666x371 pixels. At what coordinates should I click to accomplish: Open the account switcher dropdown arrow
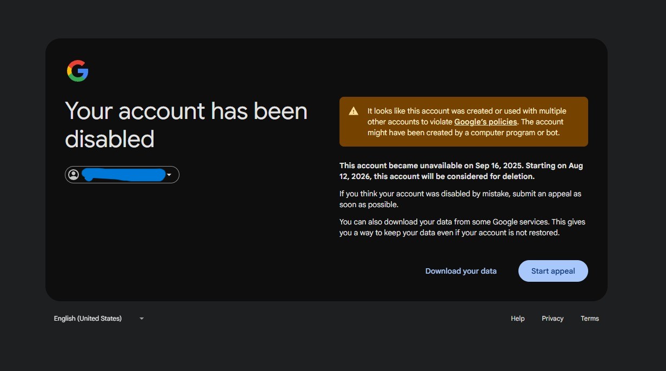point(169,175)
